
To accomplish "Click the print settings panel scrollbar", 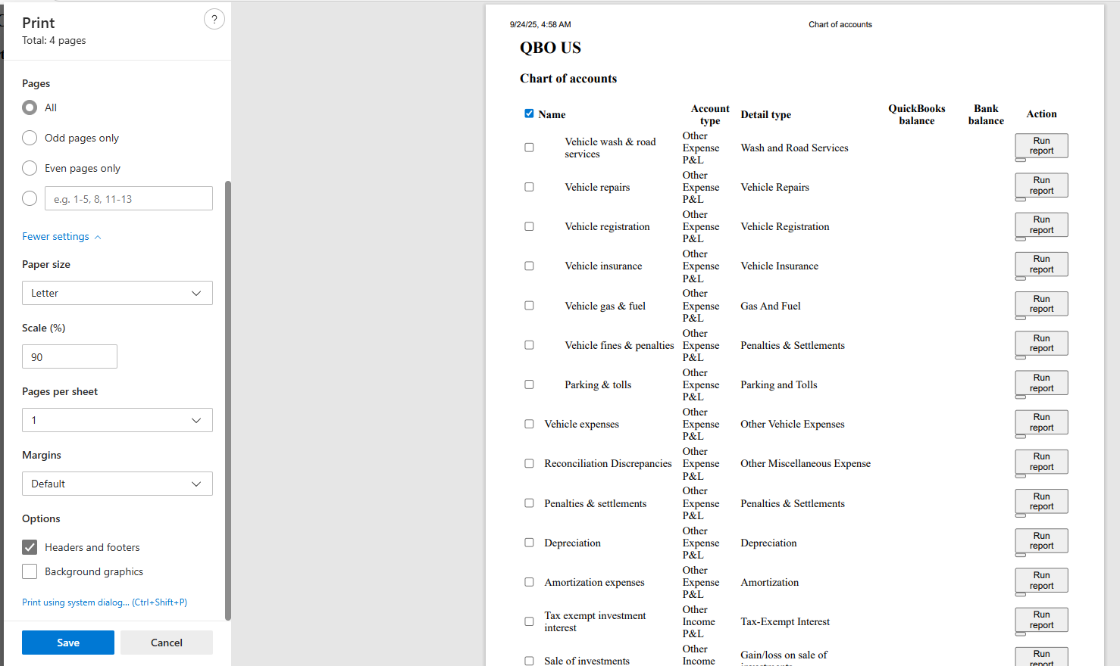I will (228, 400).
